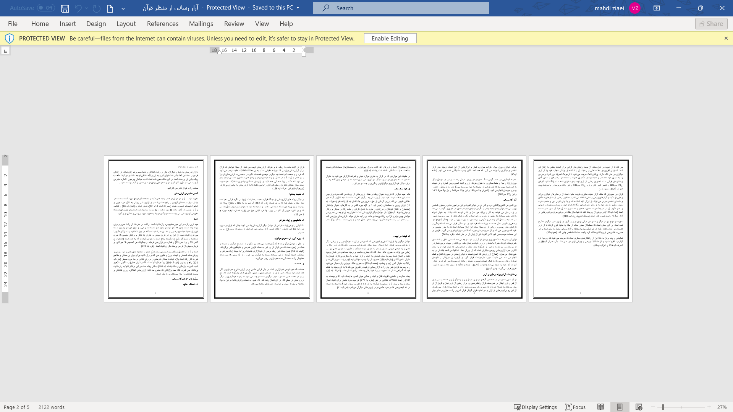733x412 pixels.
Task: Open Display Settings in the status bar
Action: (535, 407)
